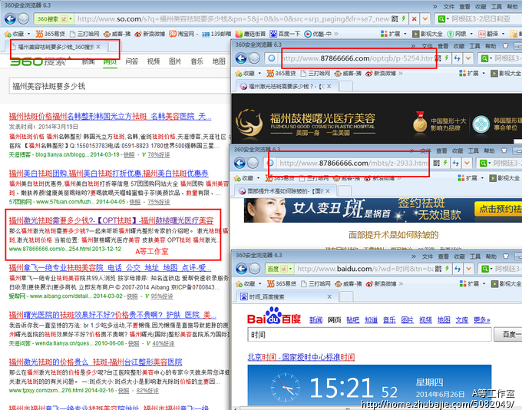Close the 福州美容祛斑要多少钱 browser tab

97,48
